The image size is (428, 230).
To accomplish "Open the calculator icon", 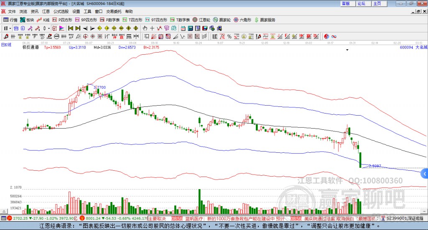I will [x=190, y=28].
